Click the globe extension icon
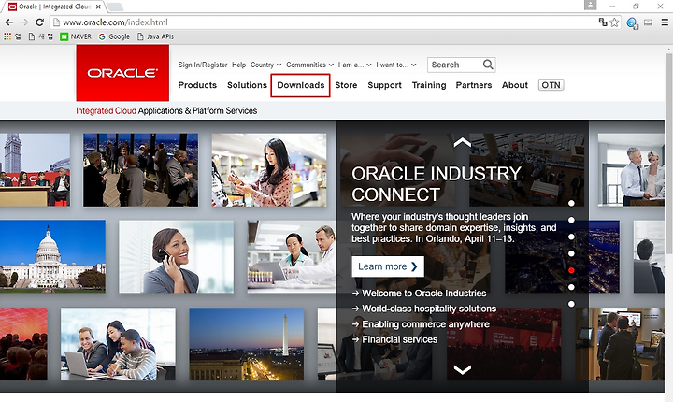Screen dimensions: 673x402 pyautogui.click(x=632, y=22)
